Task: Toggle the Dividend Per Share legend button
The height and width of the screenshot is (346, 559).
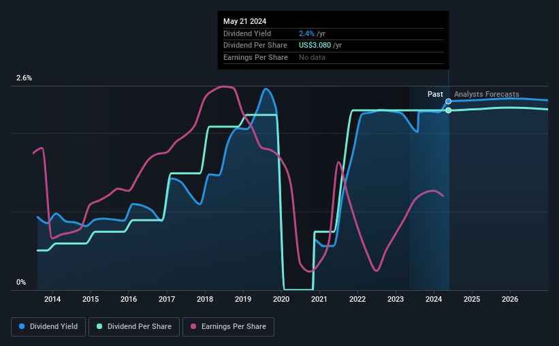Action: click(x=134, y=327)
